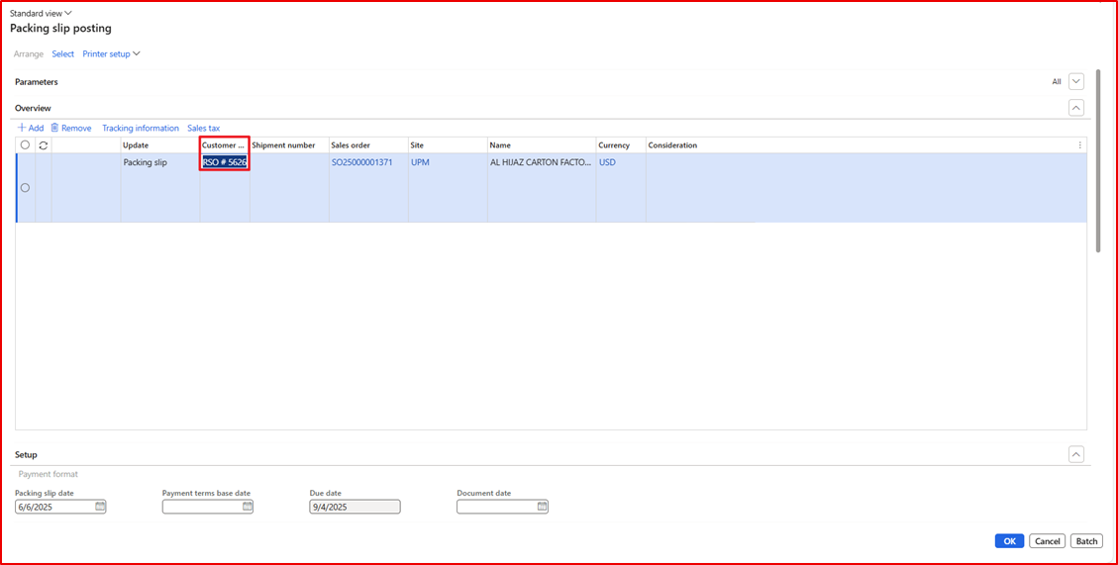The width and height of the screenshot is (1118, 565).
Task: Open the Printer setup menu
Action: [x=111, y=54]
